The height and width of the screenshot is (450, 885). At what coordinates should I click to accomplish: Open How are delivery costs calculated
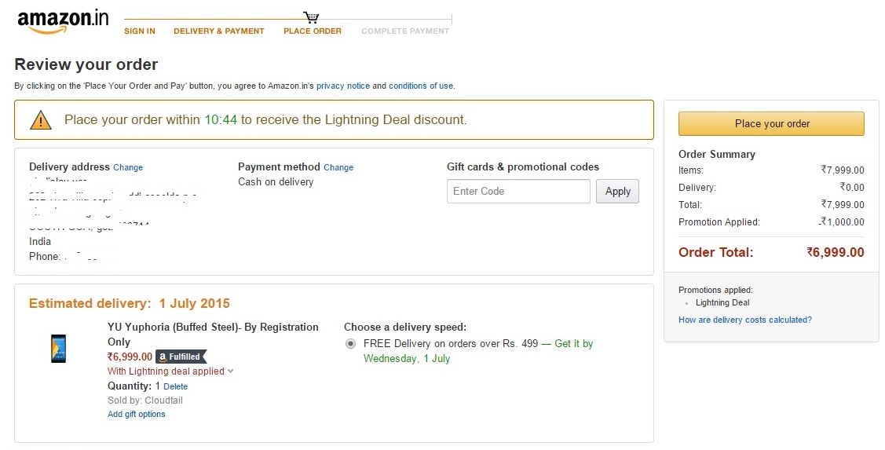click(x=744, y=320)
